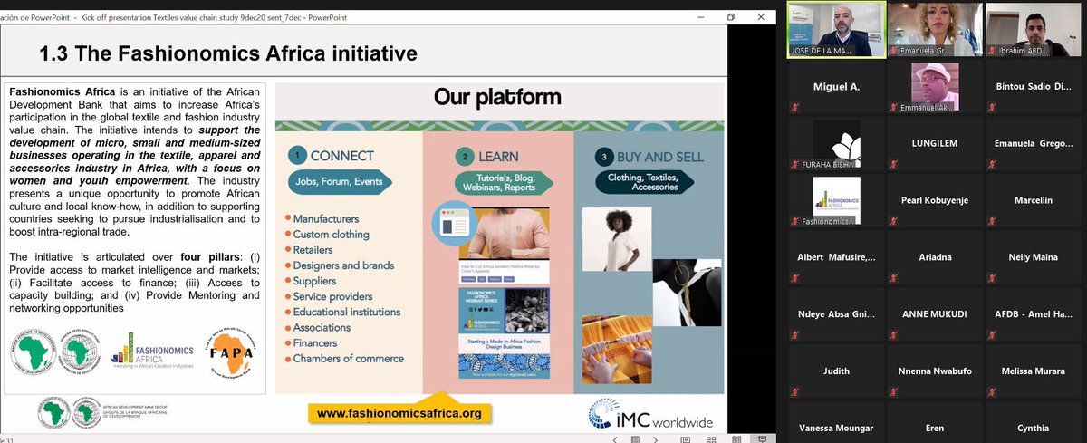
Task: Select Ibrahim ABD video thumbnail
Action: click(1034, 30)
